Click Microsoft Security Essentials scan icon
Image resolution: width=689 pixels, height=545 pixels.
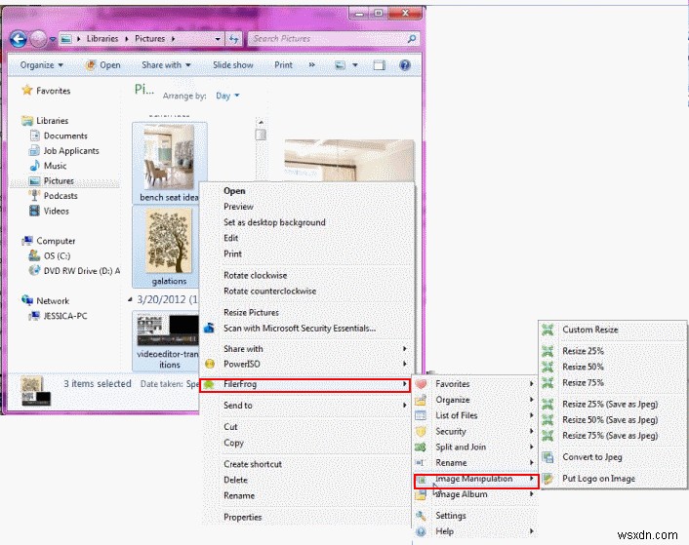point(209,328)
